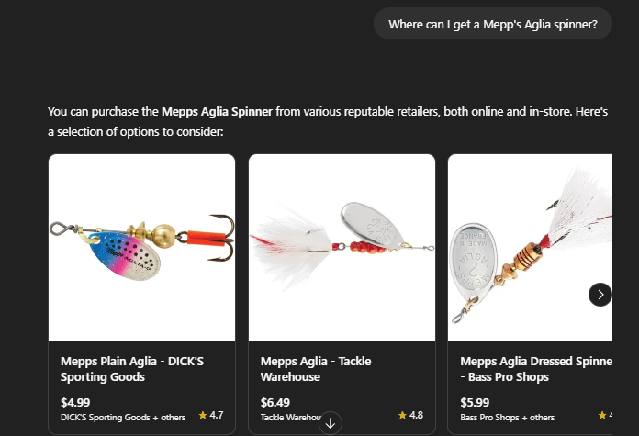The image size is (639, 436).
Task: Open the Mepps Aglia Dressed Spinner title link
Action: 532,369
